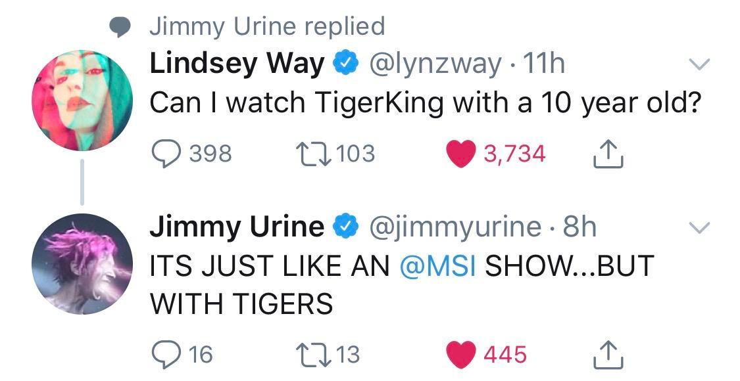This screenshot has width=740, height=381.
Task: Open the tweet text about TigerKing
Action: 423,102
